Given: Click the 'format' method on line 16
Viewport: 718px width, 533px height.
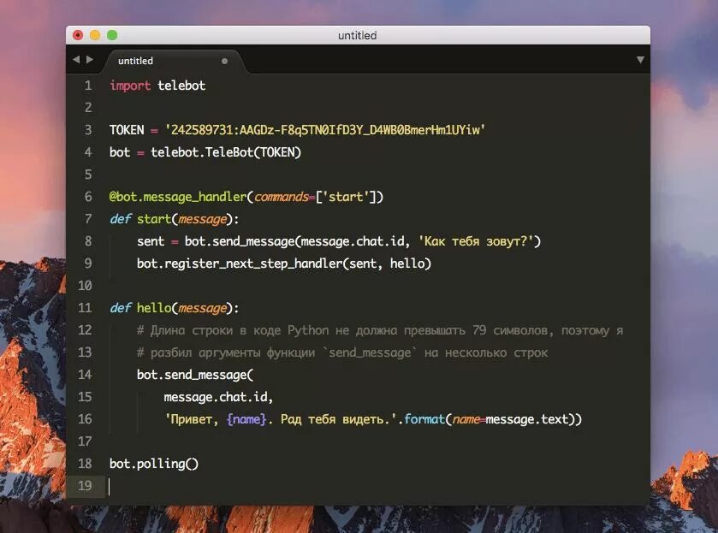Looking at the screenshot, I should (424, 419).
